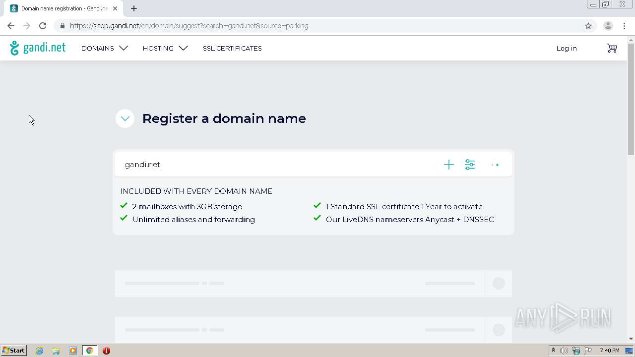Launch Windows Media Player from taskbar
This screenshot has height=357, width=635.
click(73, 351)
